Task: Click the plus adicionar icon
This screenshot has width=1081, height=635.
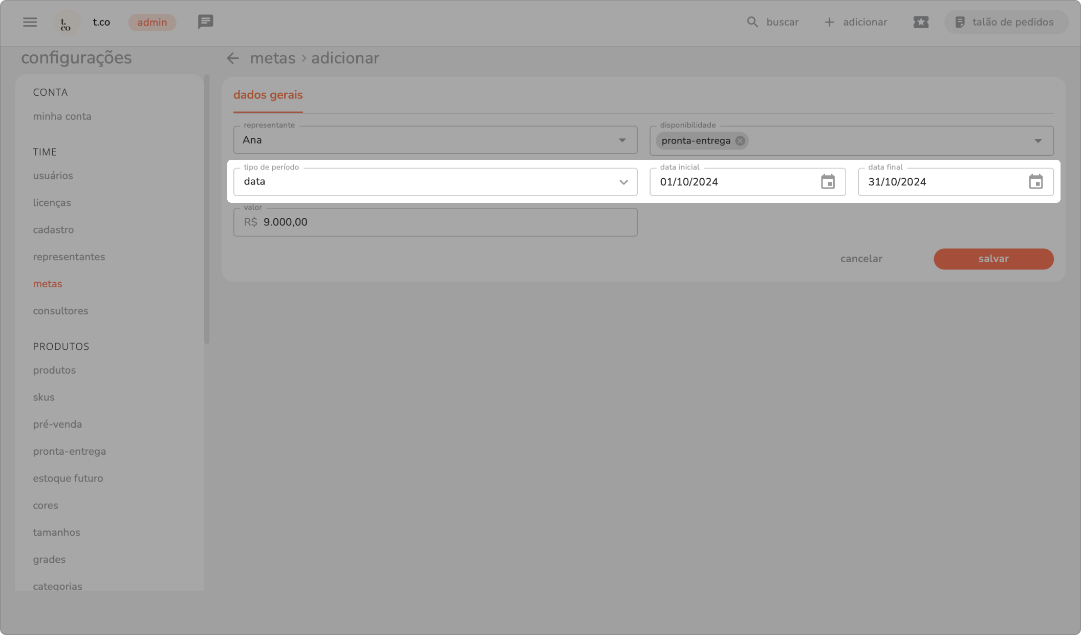Action: (829, 22)
